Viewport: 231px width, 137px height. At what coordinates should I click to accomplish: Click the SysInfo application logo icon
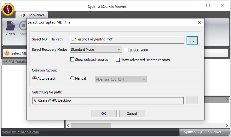pos(8,8)
